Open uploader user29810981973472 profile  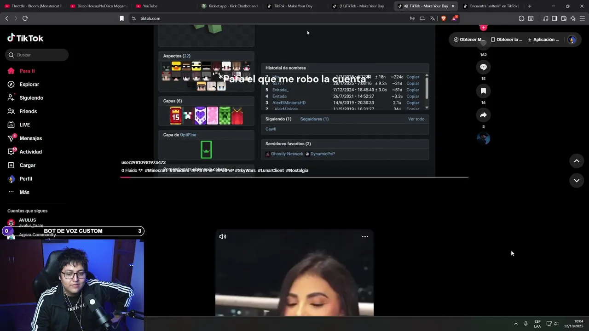pyautogui.click(x=144, y=162)
